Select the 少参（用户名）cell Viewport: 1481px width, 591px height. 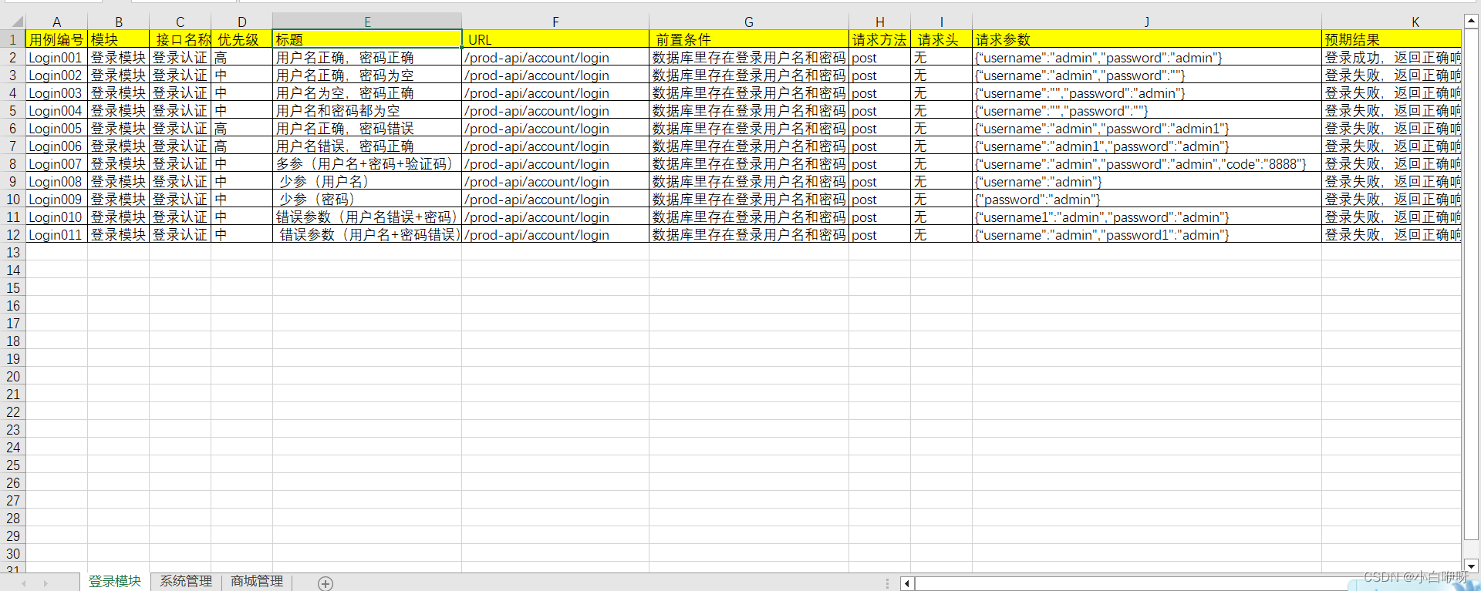click(367, 181)
